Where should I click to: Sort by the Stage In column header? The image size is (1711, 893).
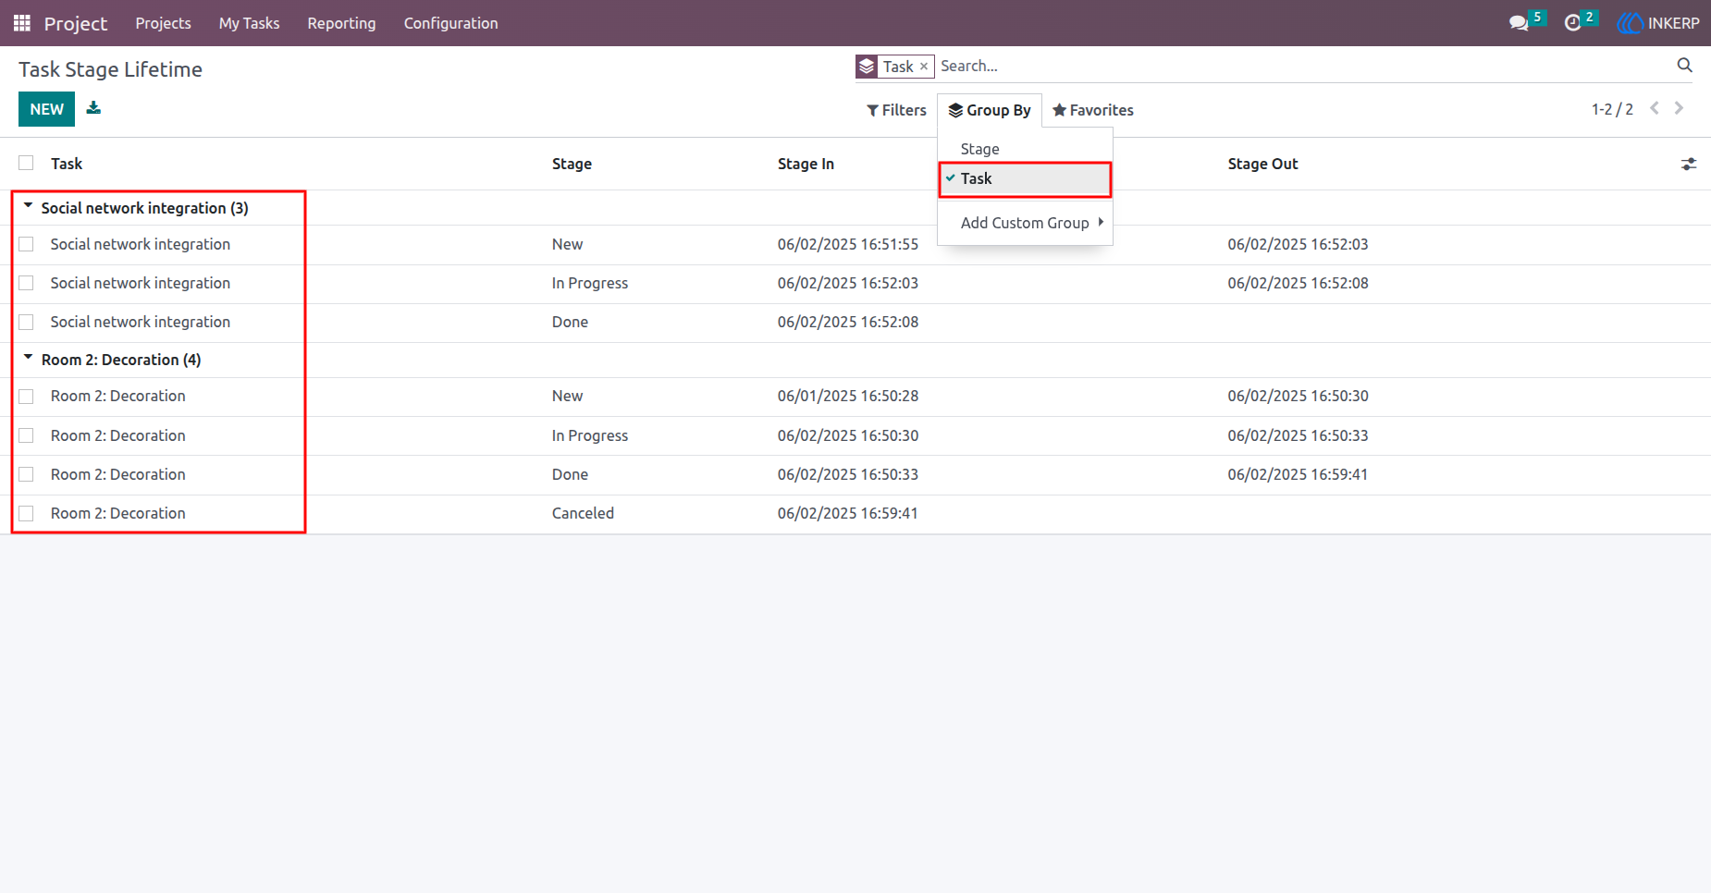pyautogui.click(x=806, y=164)
